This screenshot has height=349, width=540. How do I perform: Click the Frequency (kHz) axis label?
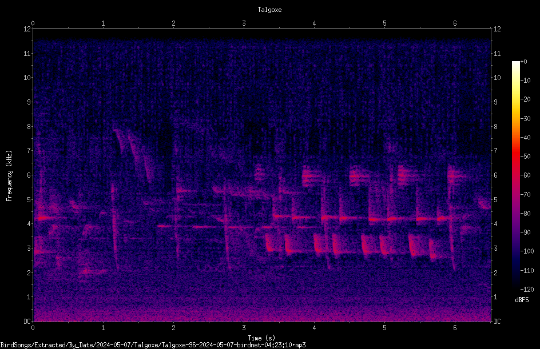pos(9,176)
